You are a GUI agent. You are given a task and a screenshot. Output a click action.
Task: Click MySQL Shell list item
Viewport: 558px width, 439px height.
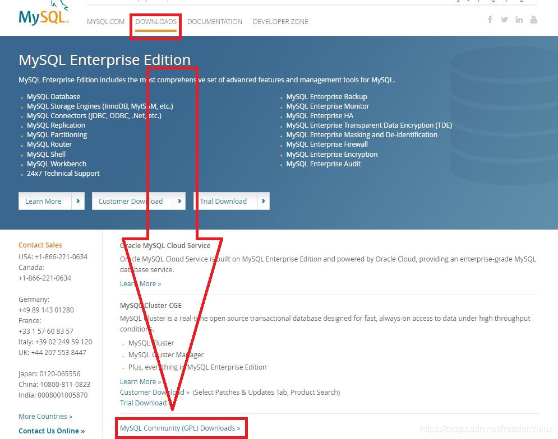(46, 155)
